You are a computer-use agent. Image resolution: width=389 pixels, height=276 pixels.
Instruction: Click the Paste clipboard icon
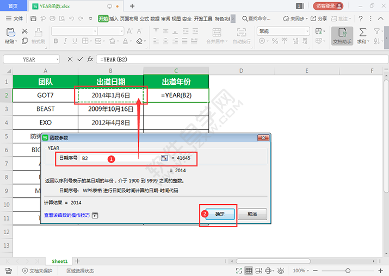[10, 33]
